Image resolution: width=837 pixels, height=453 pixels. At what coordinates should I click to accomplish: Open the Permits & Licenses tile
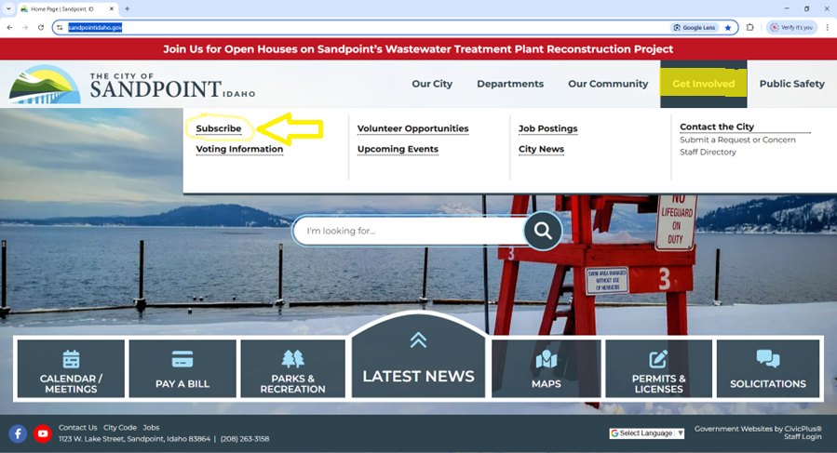[659, 369]
